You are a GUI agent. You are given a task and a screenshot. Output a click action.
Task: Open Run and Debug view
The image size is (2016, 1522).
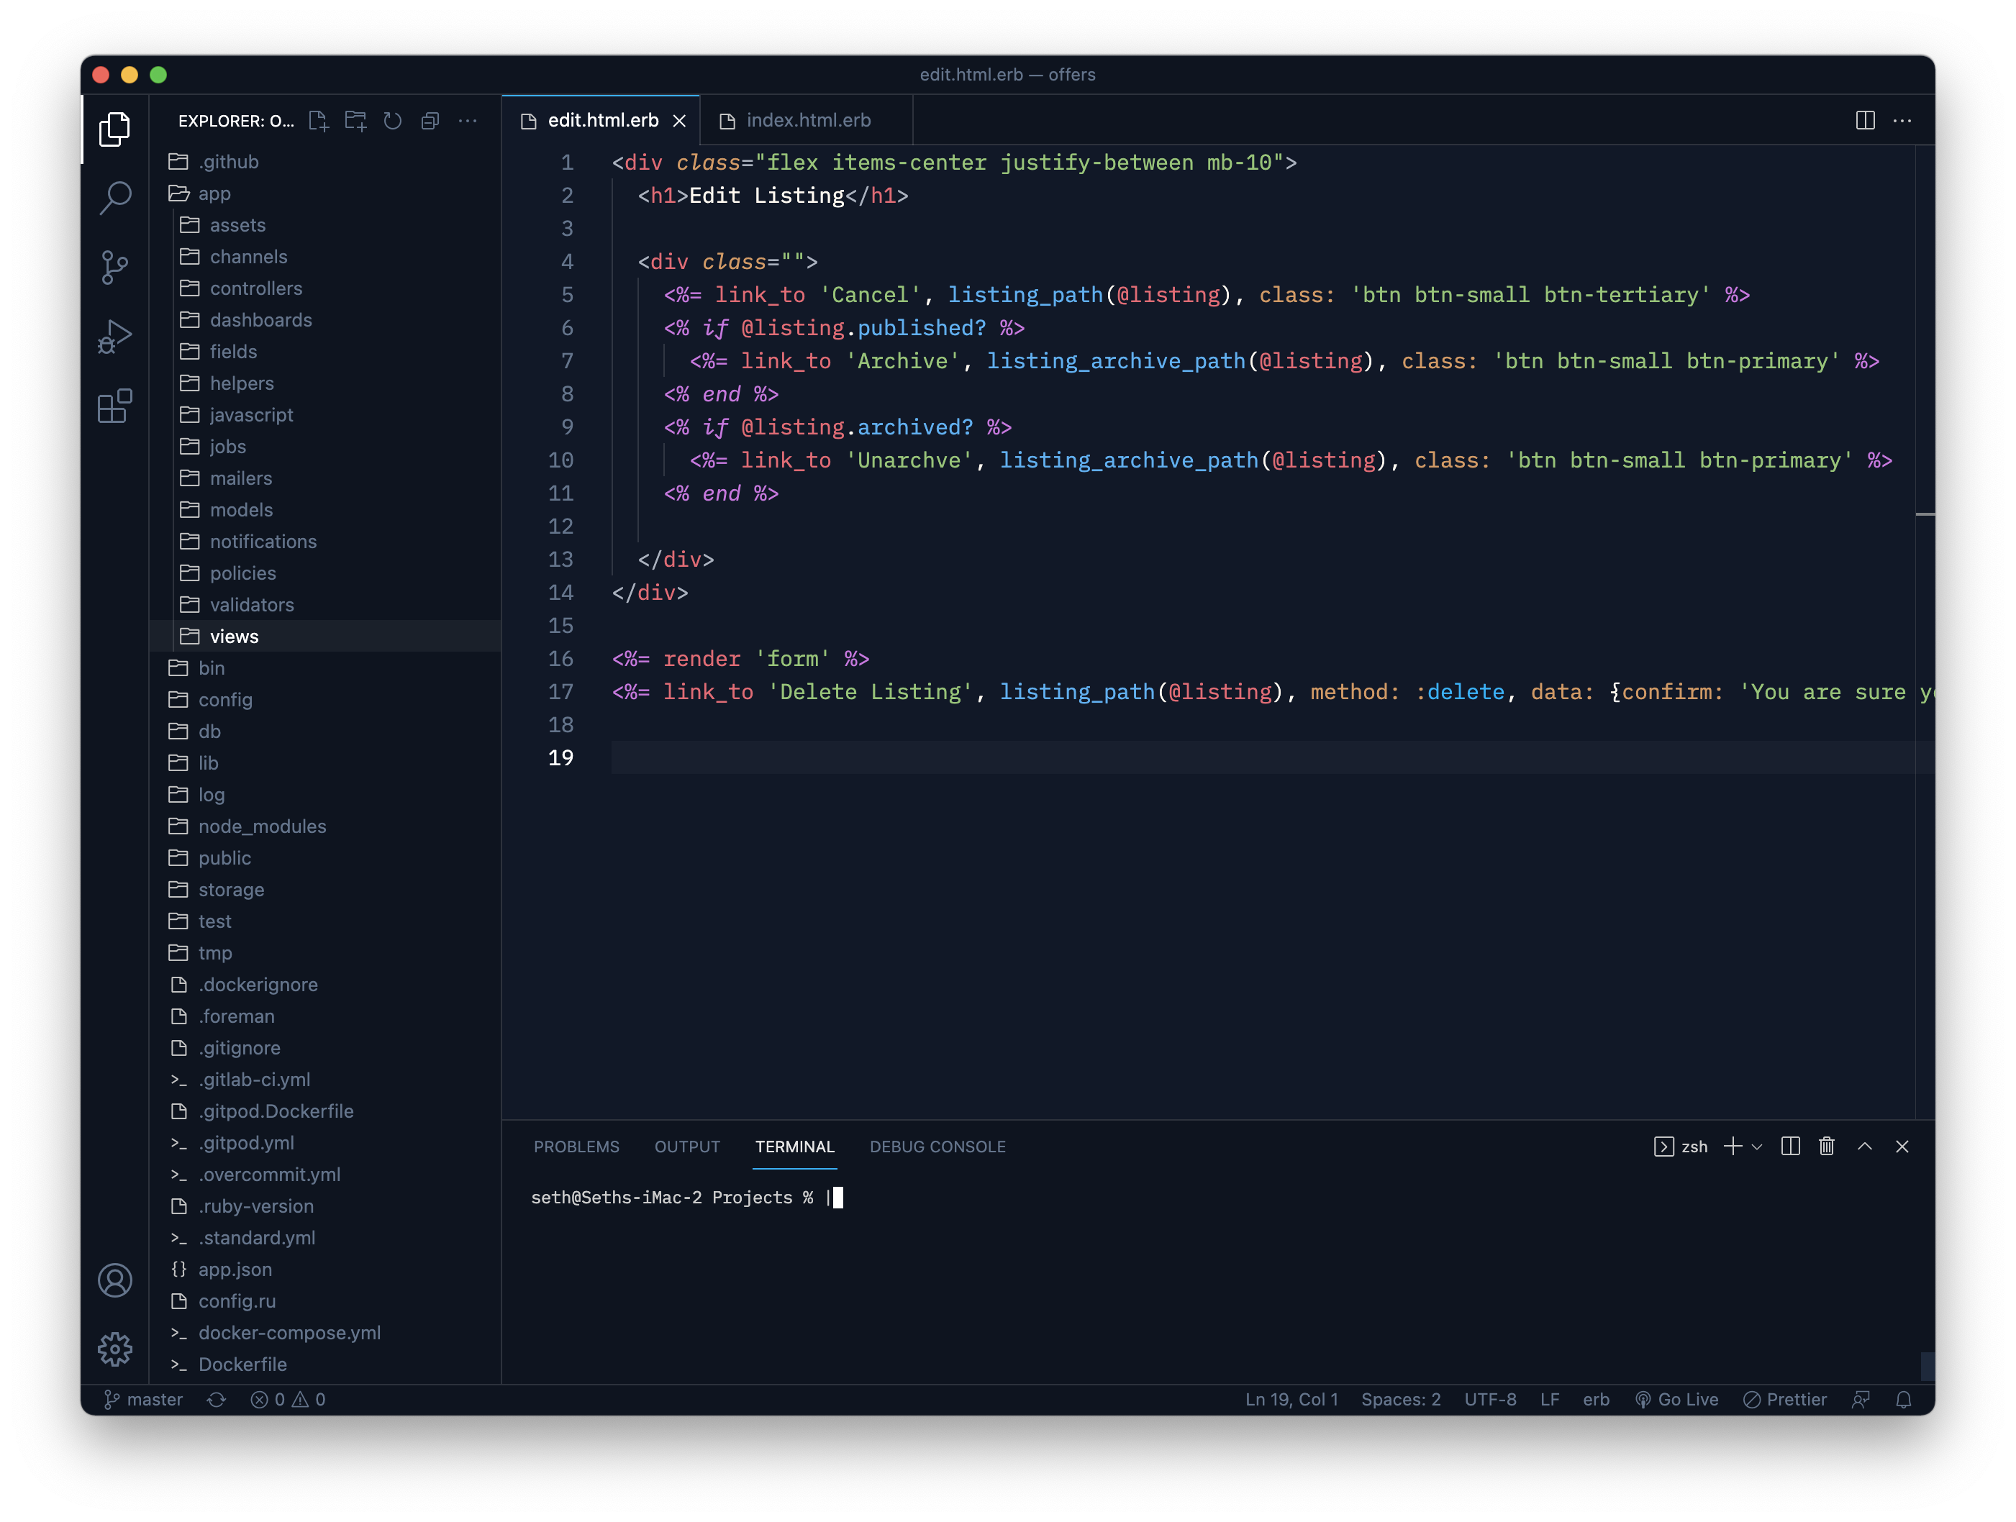115,337
